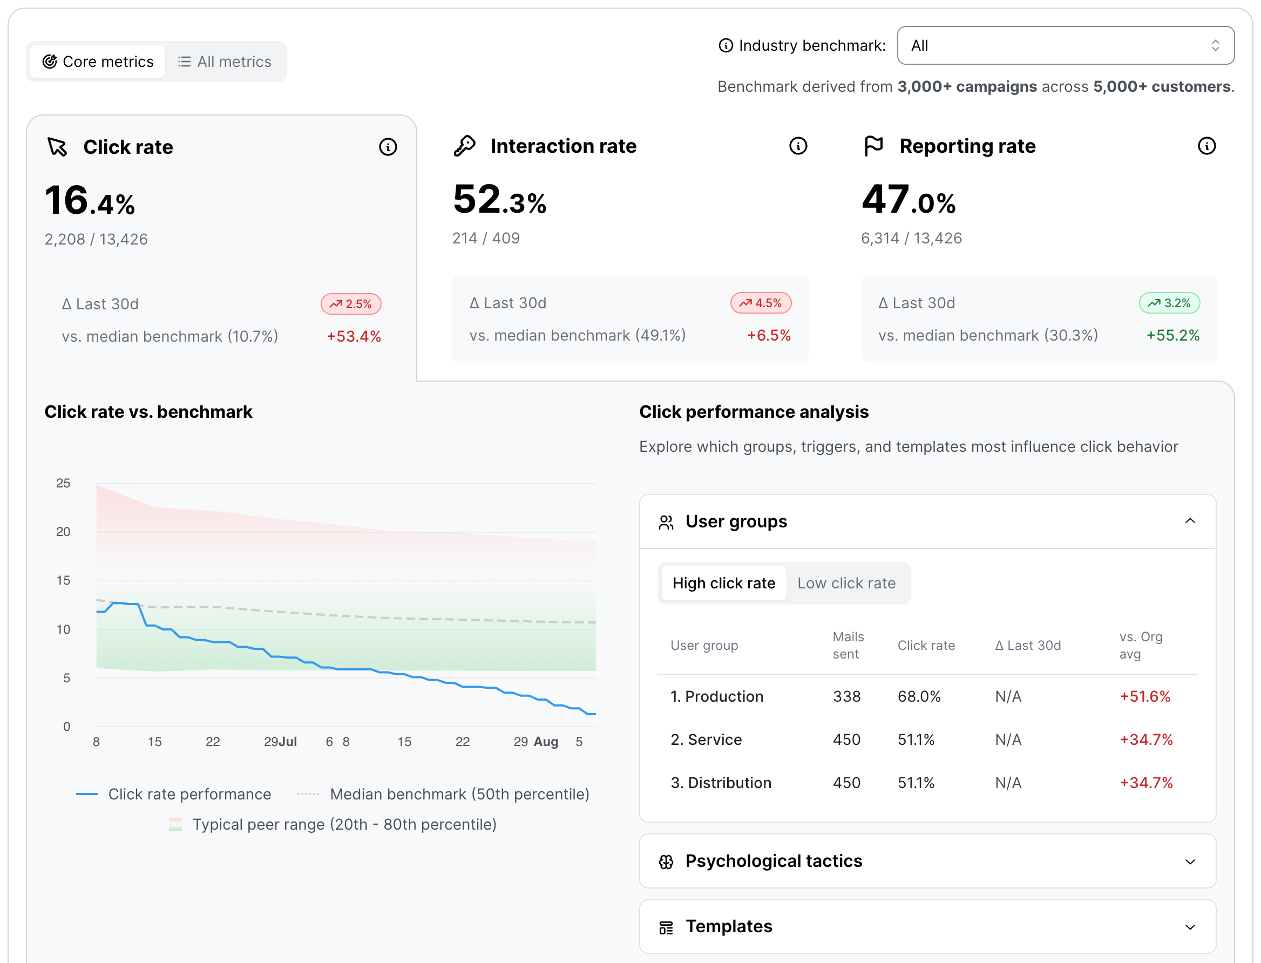1261x963 pixels.
Task: Click the green 3.2% trend badge
Action: tap(1169, 303)
